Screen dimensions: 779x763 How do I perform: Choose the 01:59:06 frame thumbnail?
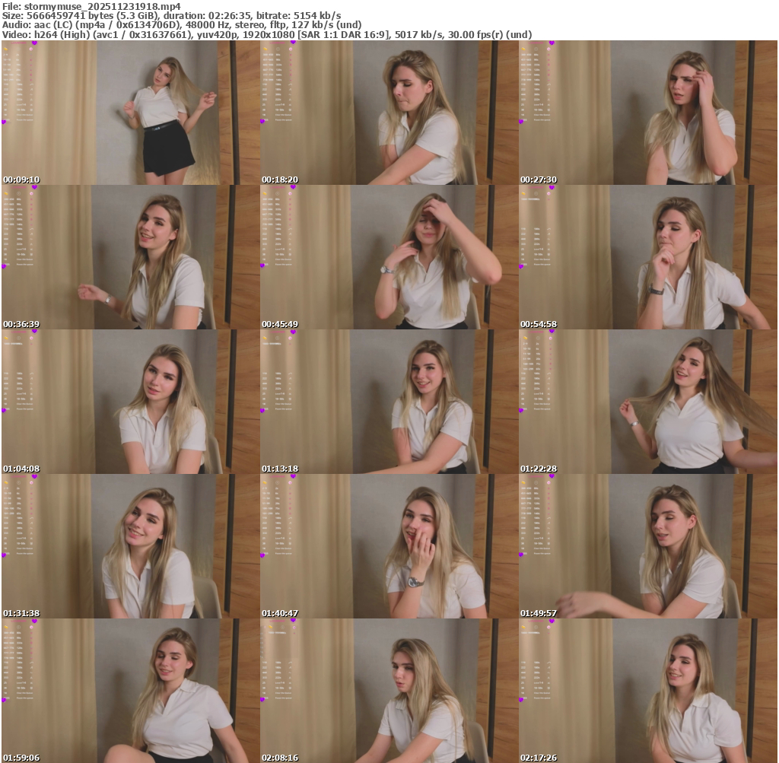point(131,691)
